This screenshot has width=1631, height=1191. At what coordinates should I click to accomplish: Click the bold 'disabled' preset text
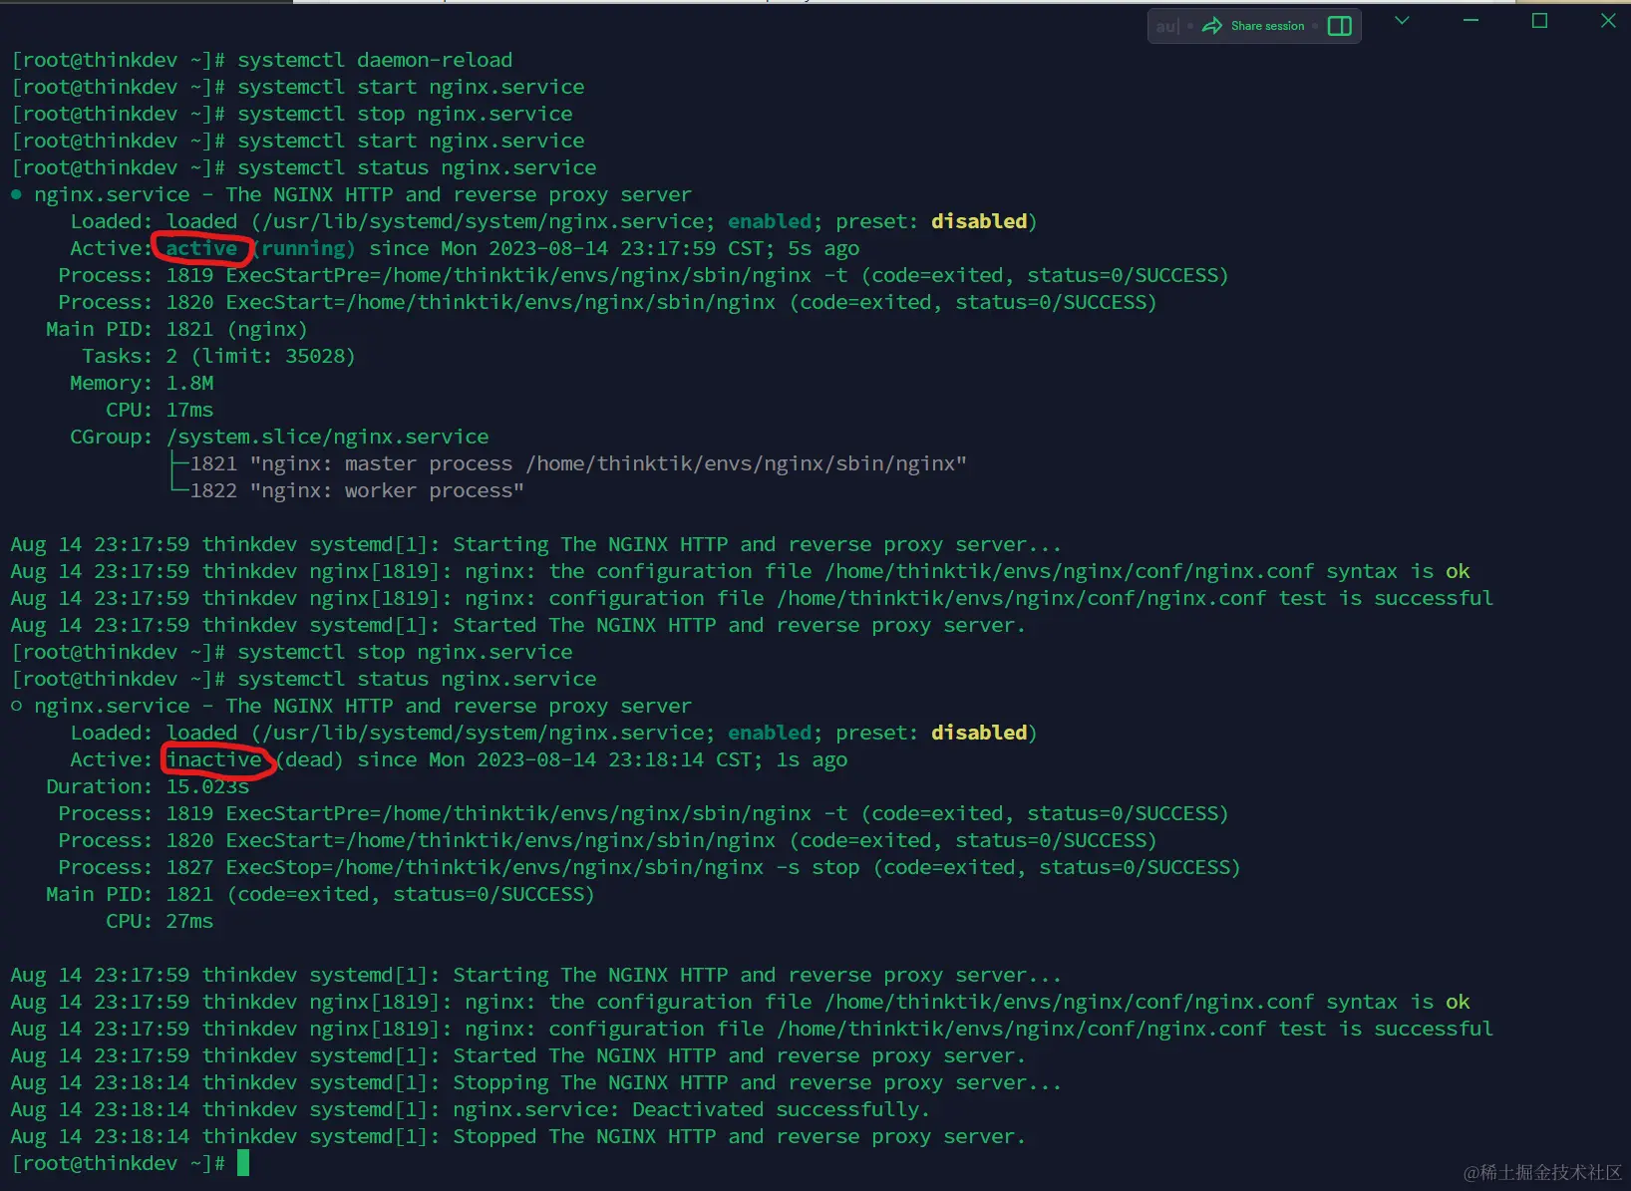[x=979, y=220]
